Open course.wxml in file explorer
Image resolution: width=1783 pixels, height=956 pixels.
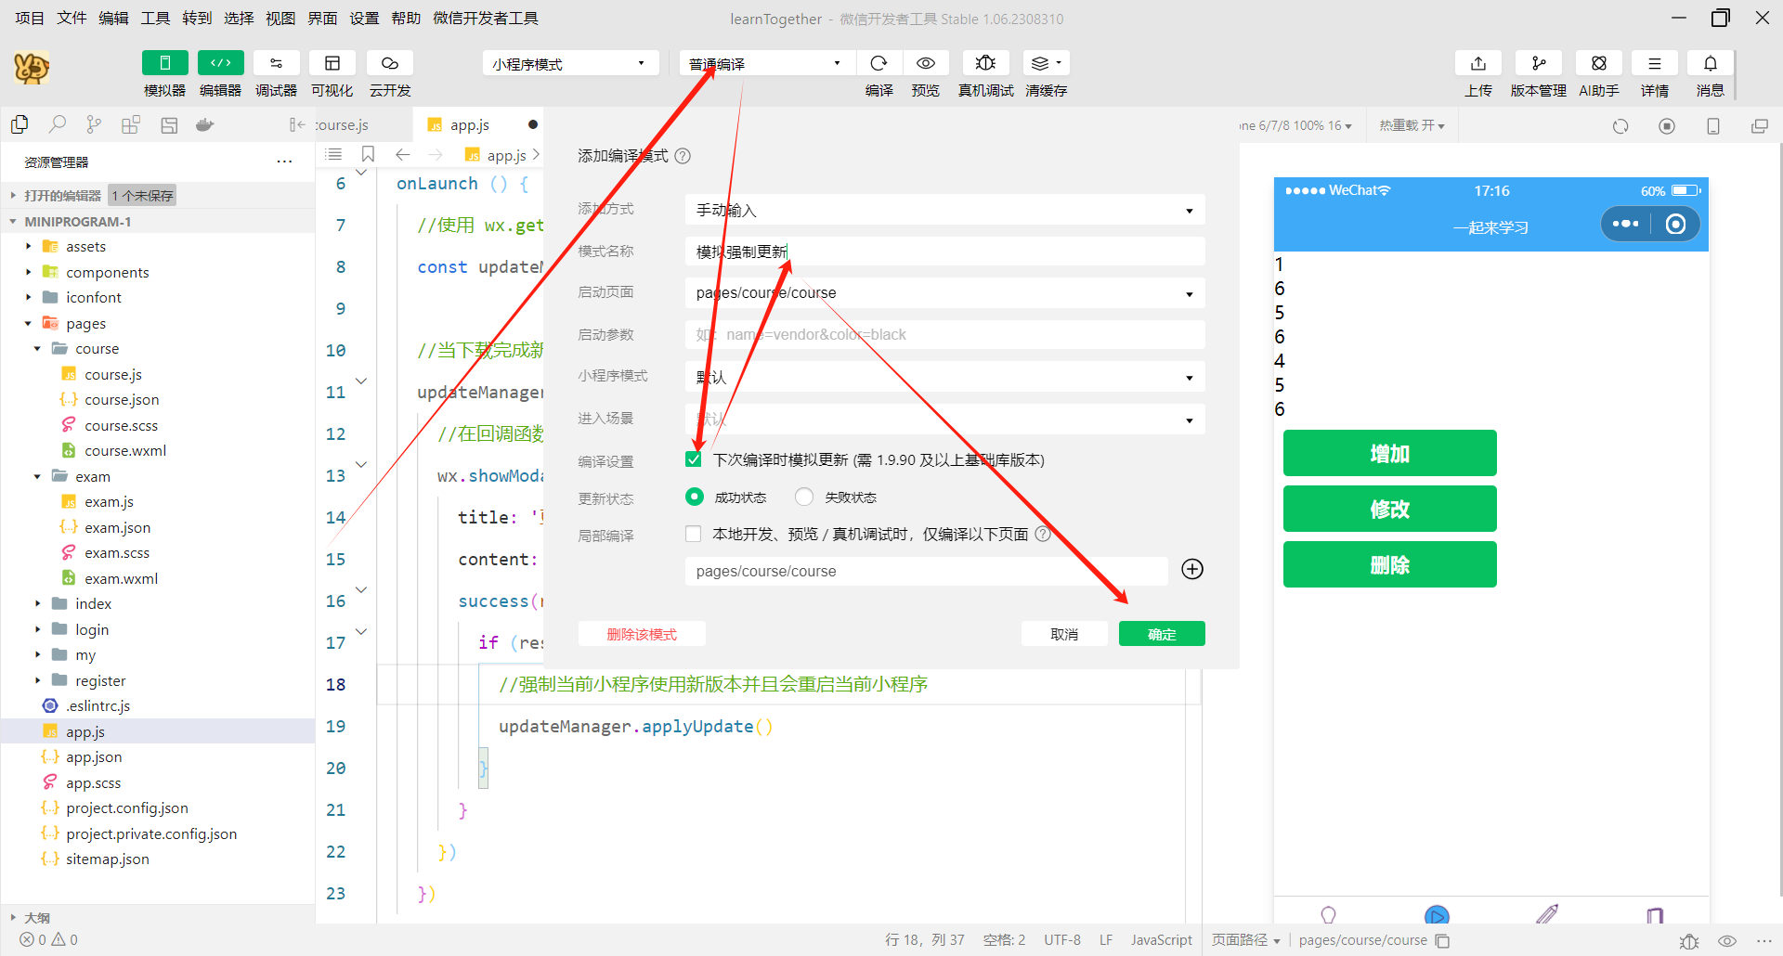tap(125, 450)
